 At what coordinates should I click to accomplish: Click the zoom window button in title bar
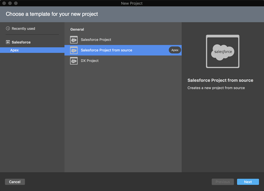click(16, 3)
